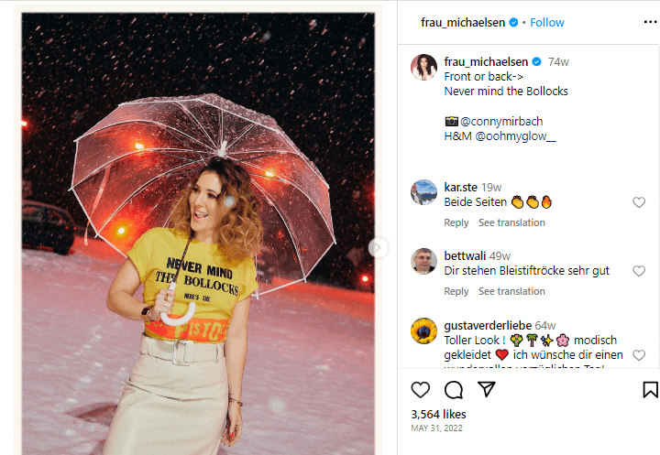Like the post with heart icon
The image size is (660, 455).
click(x=421, y=390)
